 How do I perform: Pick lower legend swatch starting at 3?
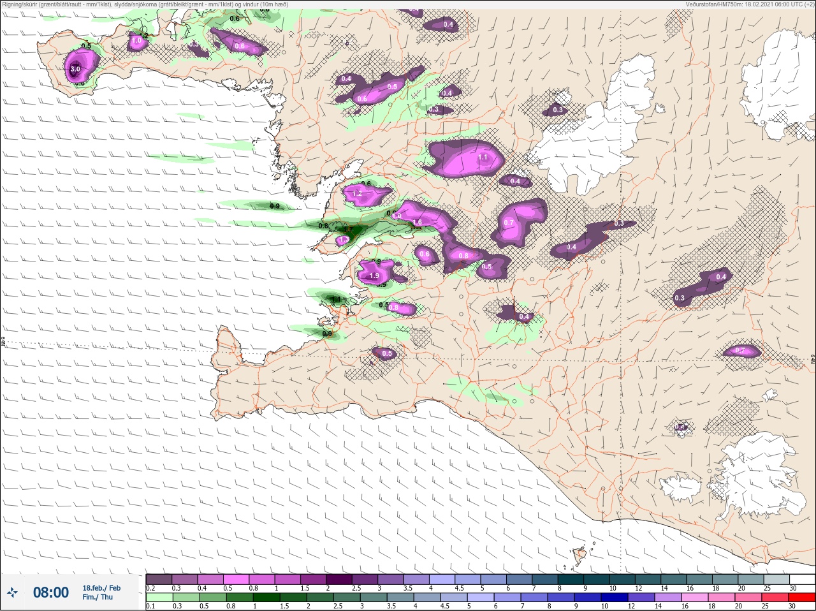point(374,598)
